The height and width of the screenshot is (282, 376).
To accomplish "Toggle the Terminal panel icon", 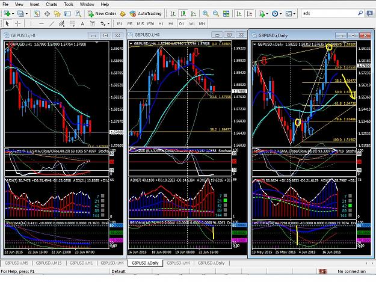I will coord(67,14).
